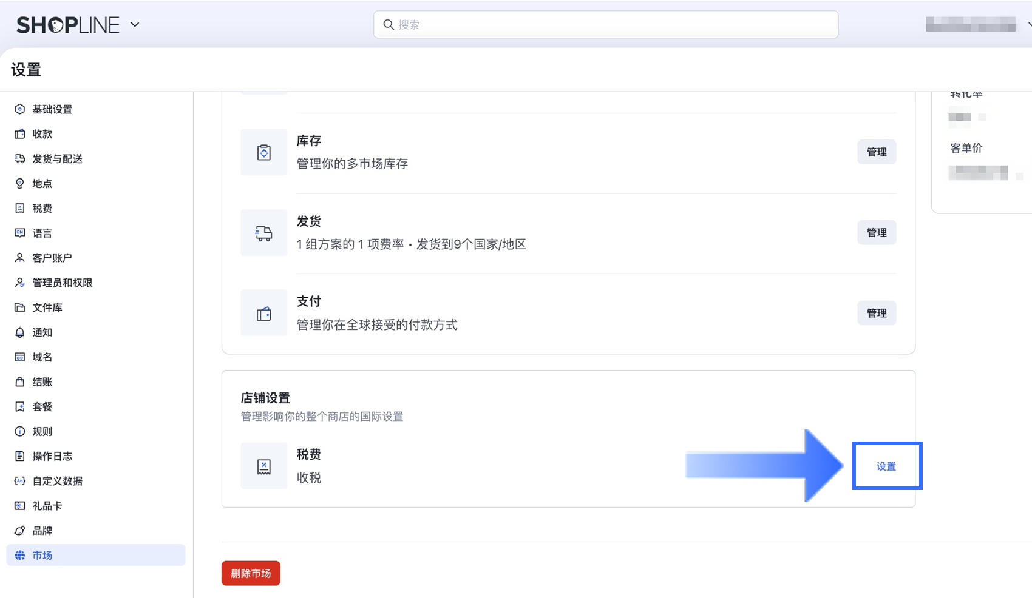Click the tax receipt icon

coord(263,466)
